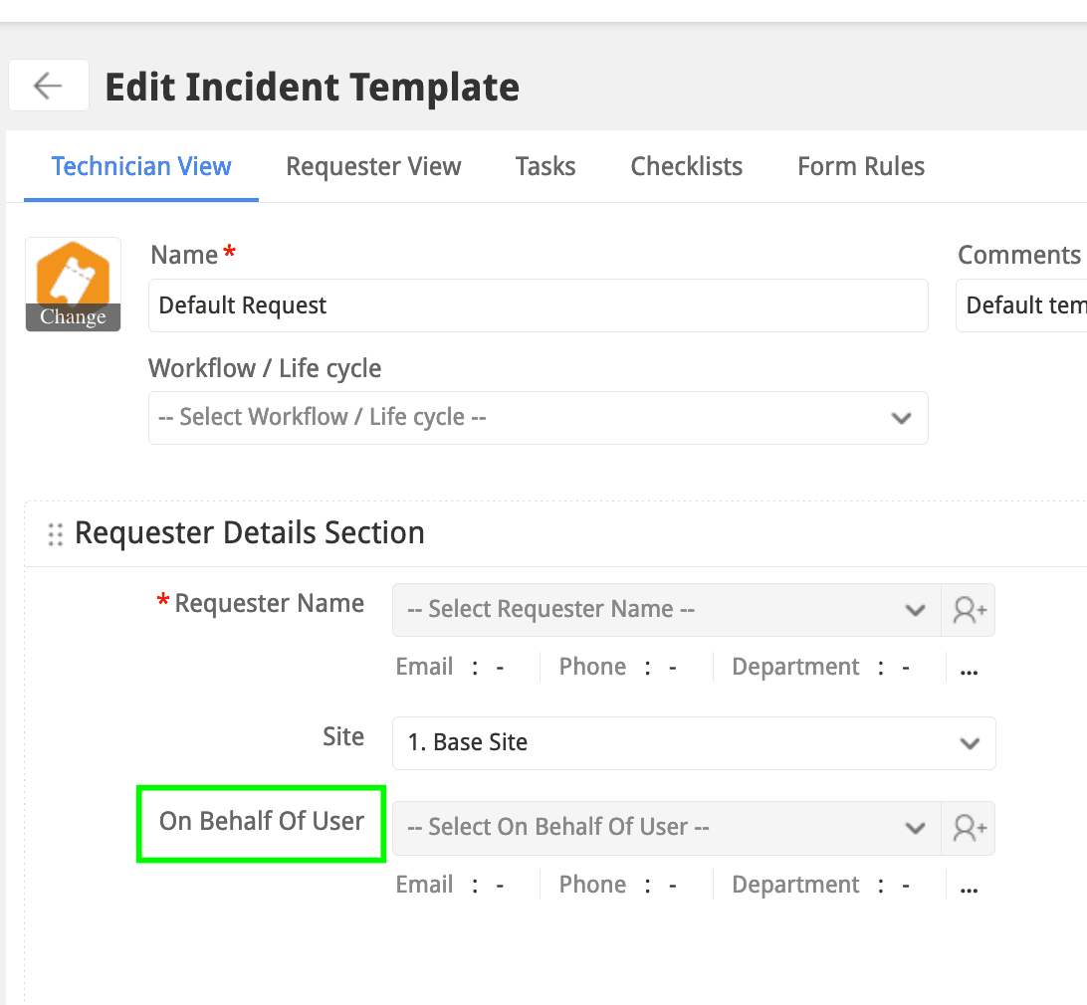Switch to the Requester View tab
1087x1005 pixels.
(373, 166)
